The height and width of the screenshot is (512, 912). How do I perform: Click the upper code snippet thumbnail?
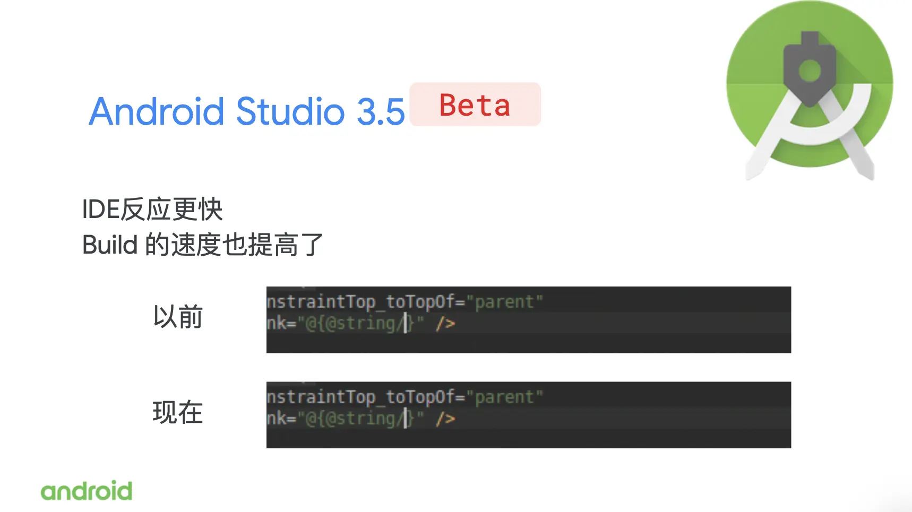click(x=529, y=320)
